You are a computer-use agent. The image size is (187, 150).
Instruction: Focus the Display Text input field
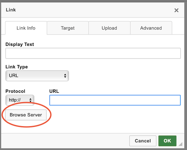93,53
